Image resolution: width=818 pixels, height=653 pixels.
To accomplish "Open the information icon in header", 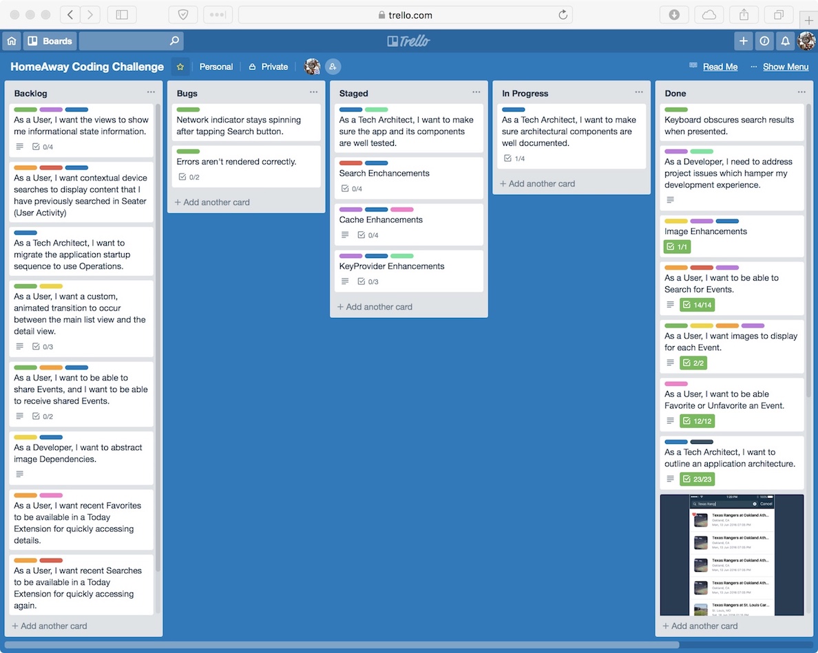I will (764, 41).
